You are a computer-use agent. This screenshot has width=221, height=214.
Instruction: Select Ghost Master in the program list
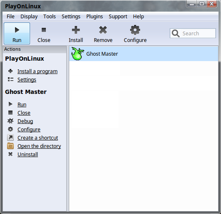pos(143,54)
